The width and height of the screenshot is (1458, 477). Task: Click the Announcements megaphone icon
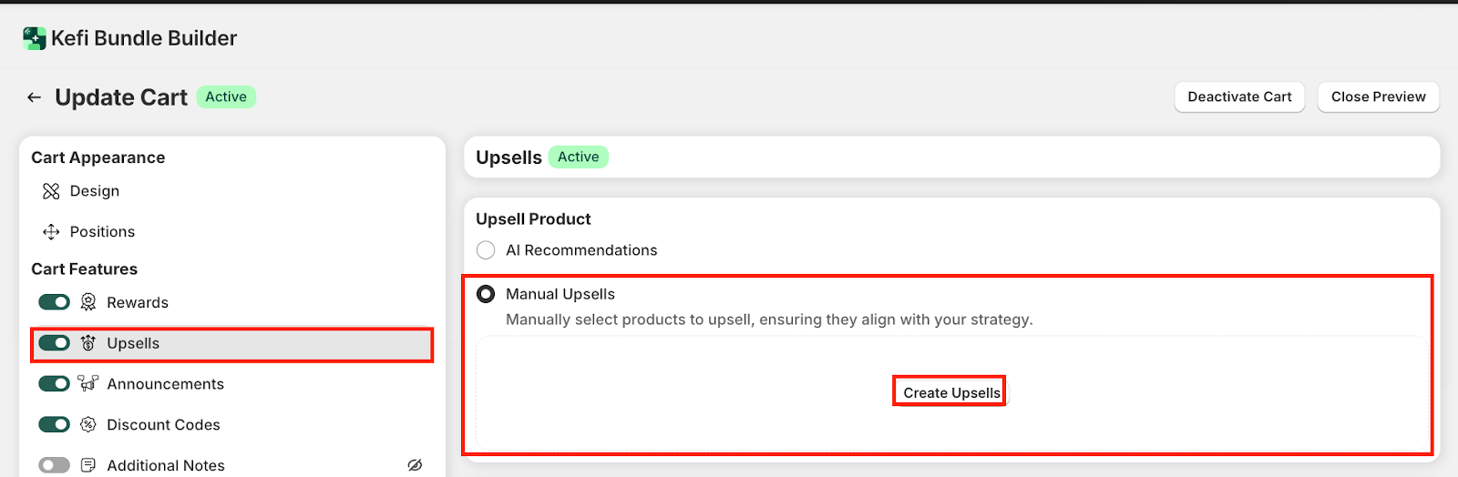88,384
